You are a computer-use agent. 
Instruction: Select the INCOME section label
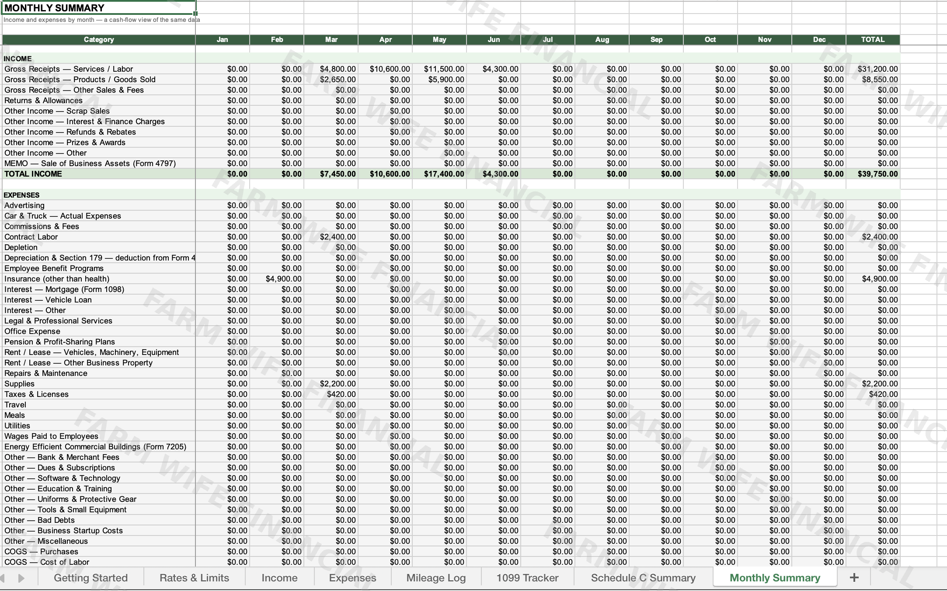(17, 59)
